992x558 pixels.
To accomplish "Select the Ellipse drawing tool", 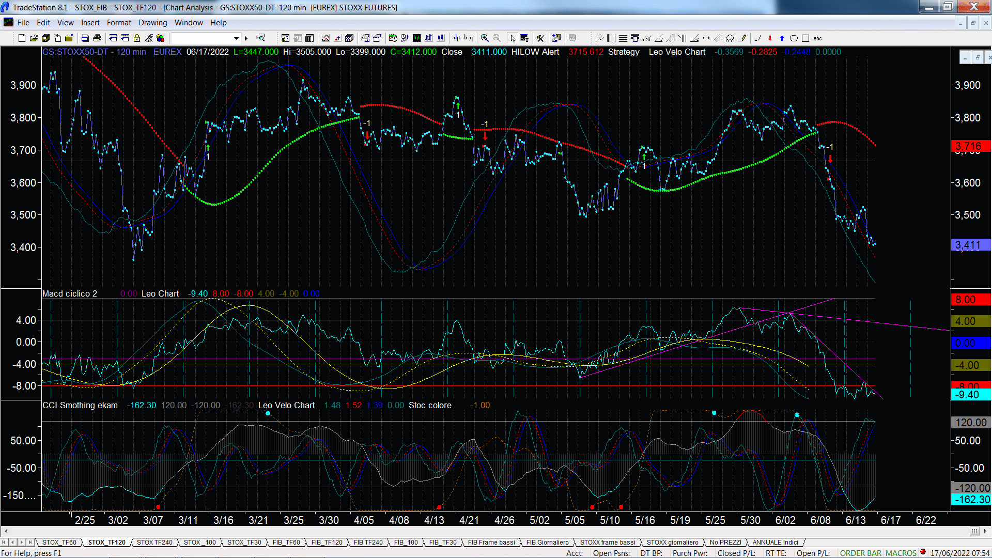I will tap(794, 38).
